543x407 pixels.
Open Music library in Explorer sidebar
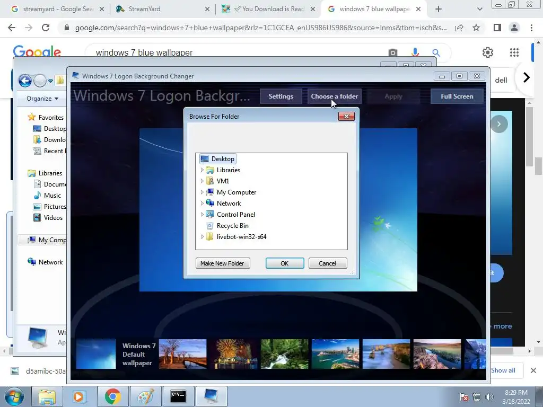pos(47,196)
